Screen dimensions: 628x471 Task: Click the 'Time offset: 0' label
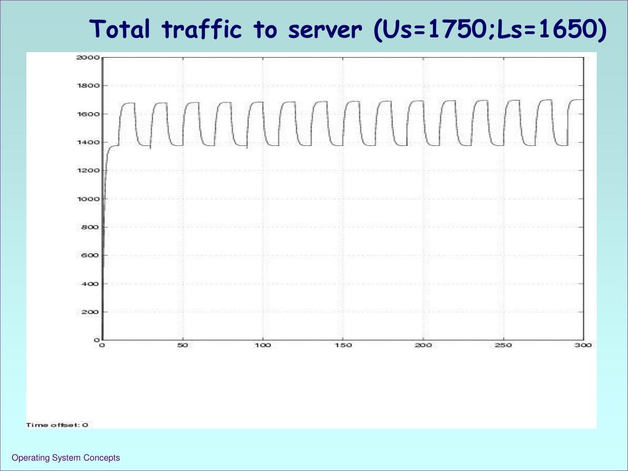point(57,425)
